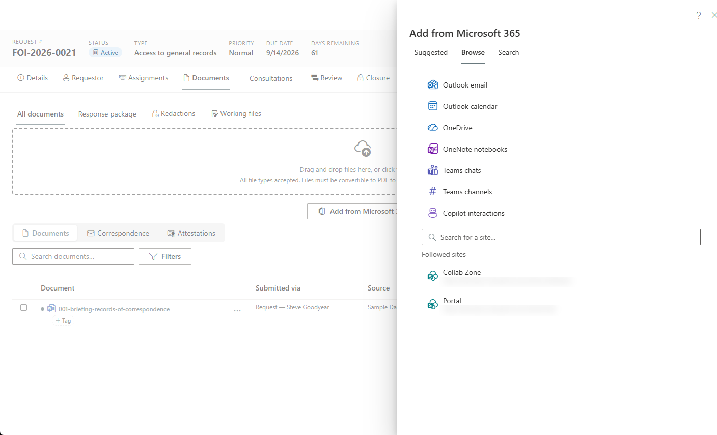Click the Copilot interactions label
The image size is (717, 435).
[474, 213]
